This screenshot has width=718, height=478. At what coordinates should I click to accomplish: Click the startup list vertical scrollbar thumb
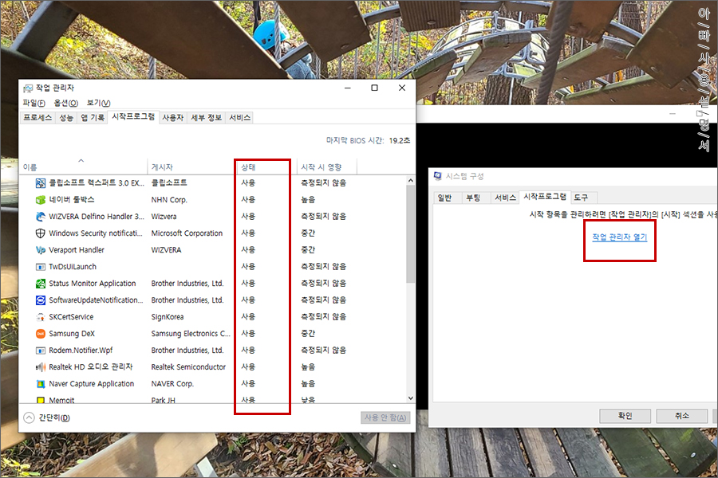tap(410, 234)
